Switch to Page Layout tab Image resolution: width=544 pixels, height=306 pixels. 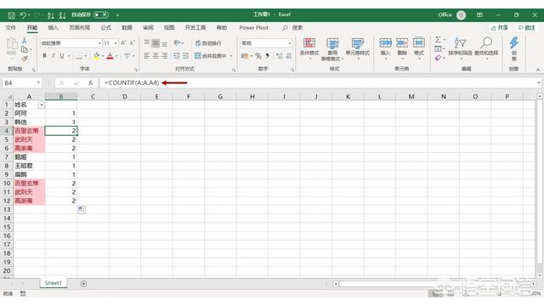[79, 27]
